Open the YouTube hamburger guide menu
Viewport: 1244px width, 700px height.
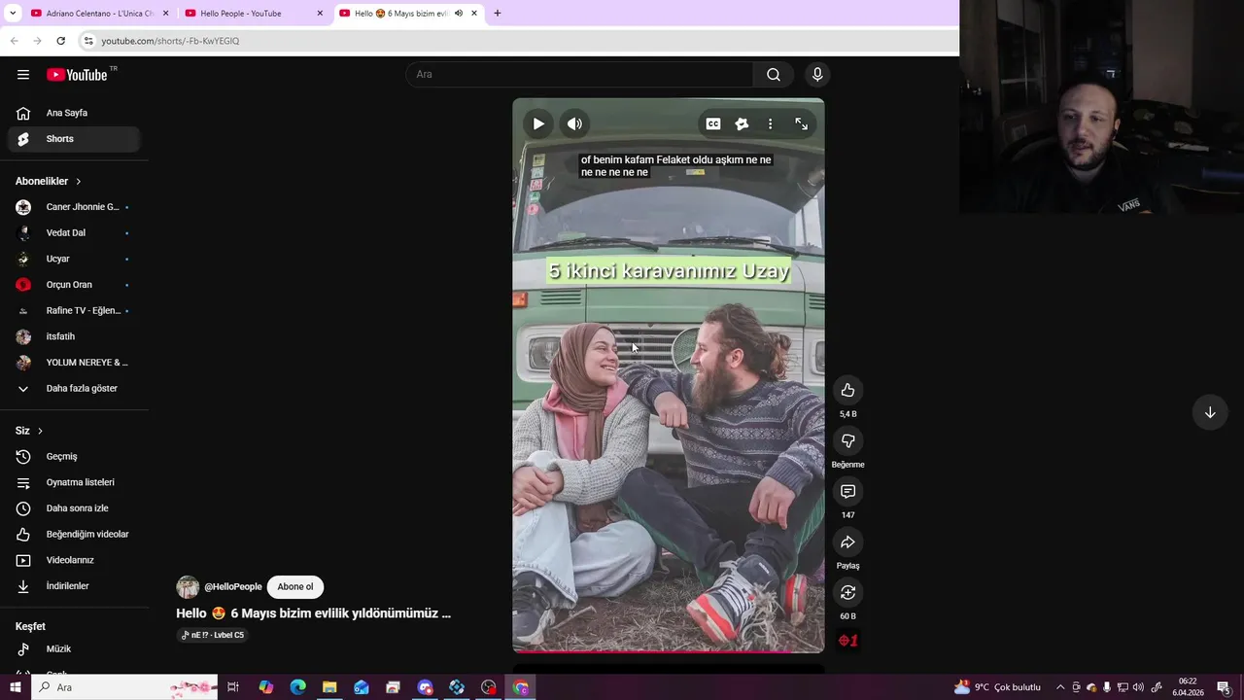click(x=23, y=75)
